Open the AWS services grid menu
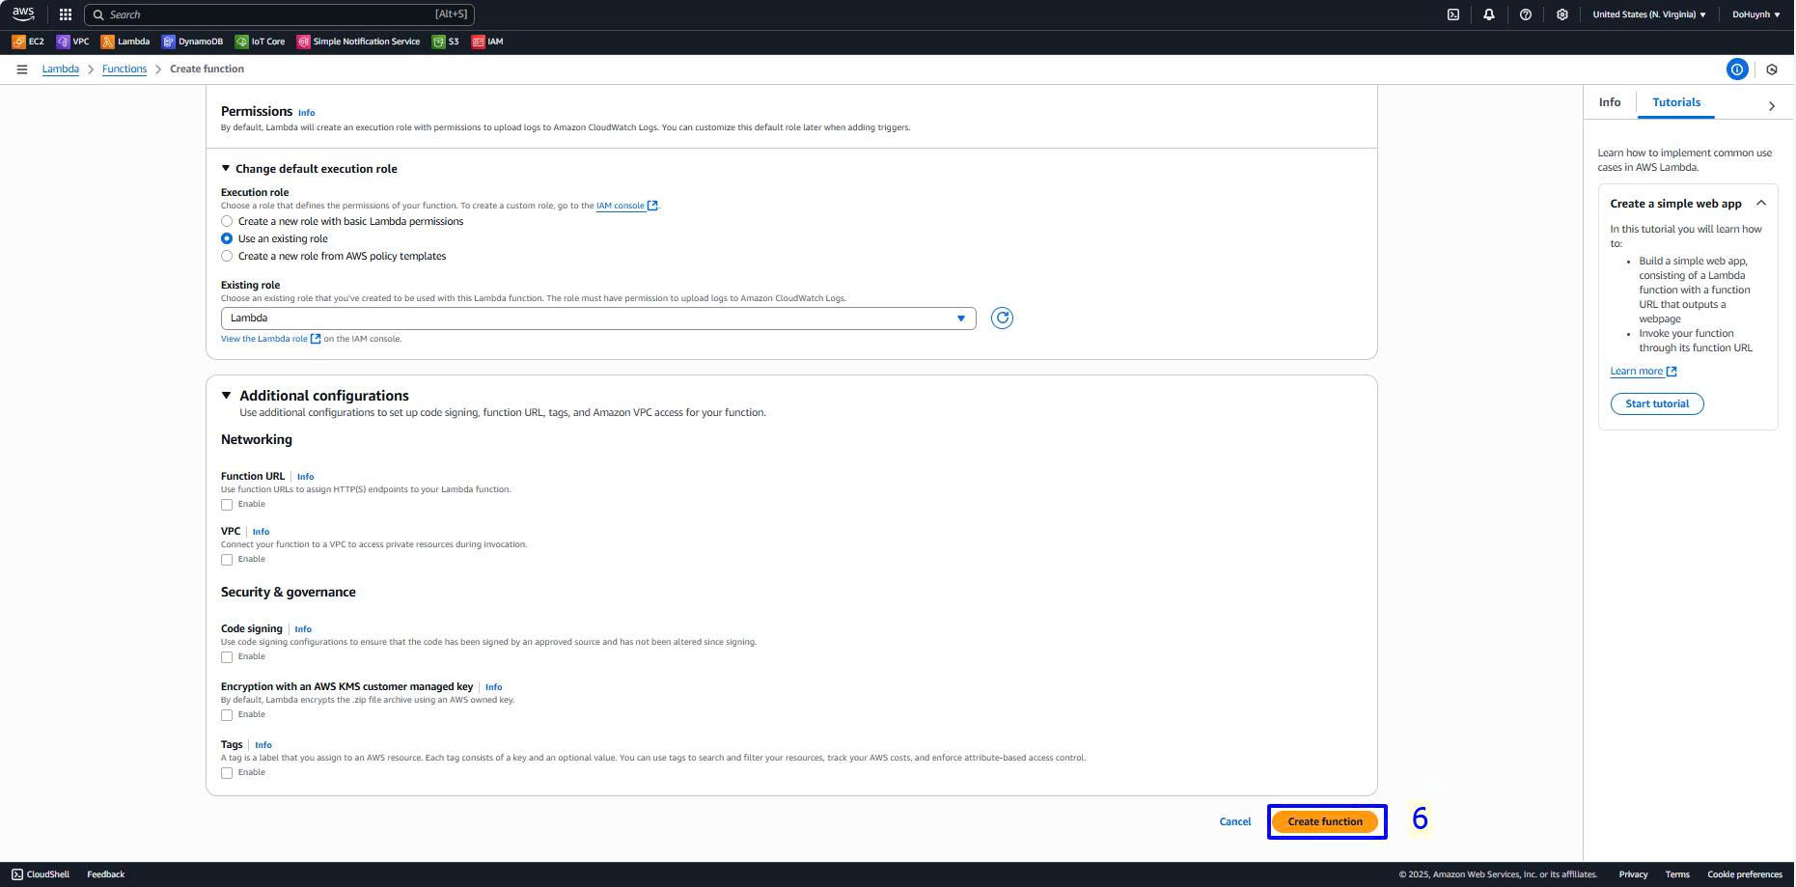1796x887 pixels. point(66,14)
